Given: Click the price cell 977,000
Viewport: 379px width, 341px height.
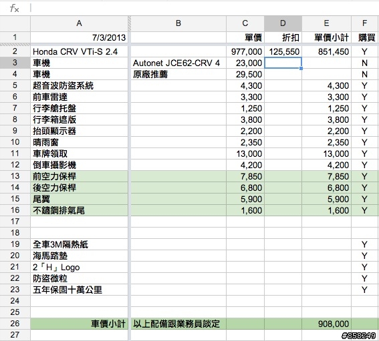Looking at the screenshot, I should (x=245, y=51).
